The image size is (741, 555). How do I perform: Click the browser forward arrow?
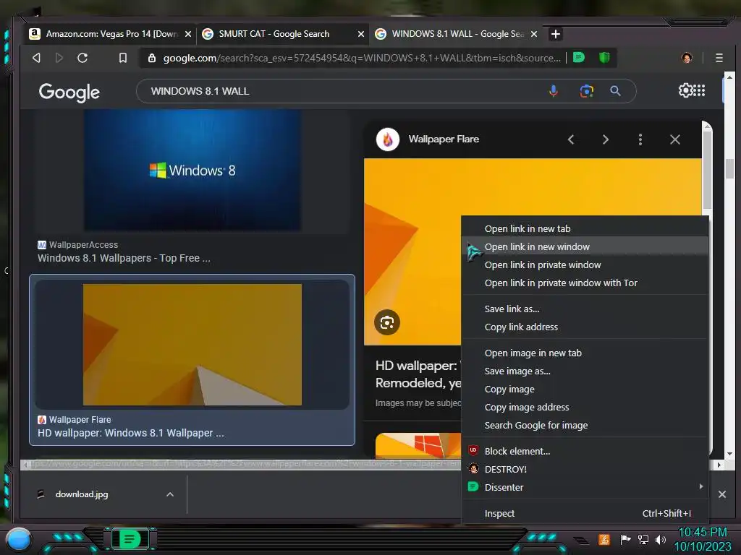59,58
